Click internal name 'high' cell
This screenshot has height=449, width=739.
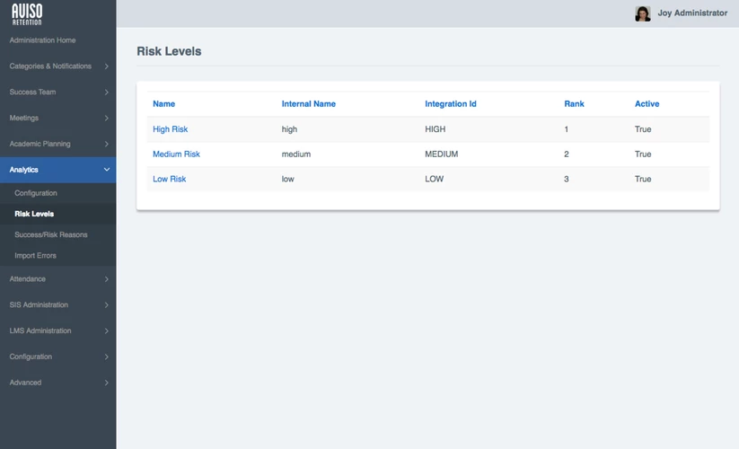pyautogui.click(x=289, y=129)
